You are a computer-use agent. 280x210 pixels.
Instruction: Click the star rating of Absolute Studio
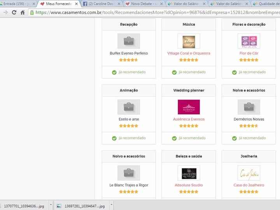(189, 192)
